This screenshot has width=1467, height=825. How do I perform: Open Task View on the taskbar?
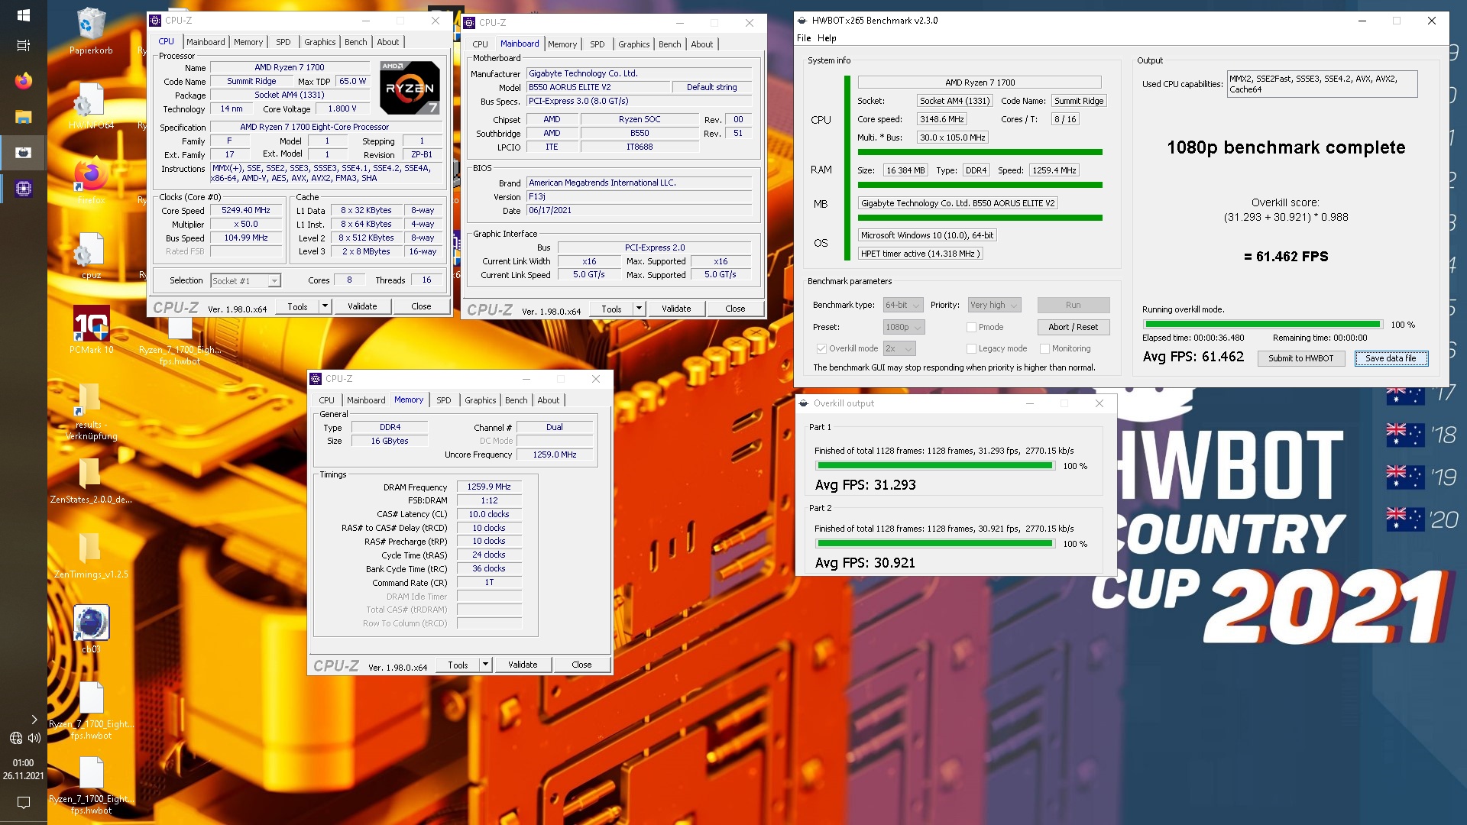coord(23,46)
